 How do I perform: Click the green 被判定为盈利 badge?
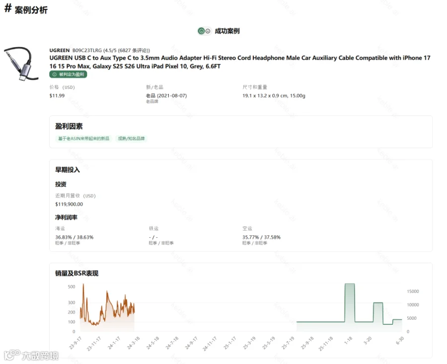(68, 74)
